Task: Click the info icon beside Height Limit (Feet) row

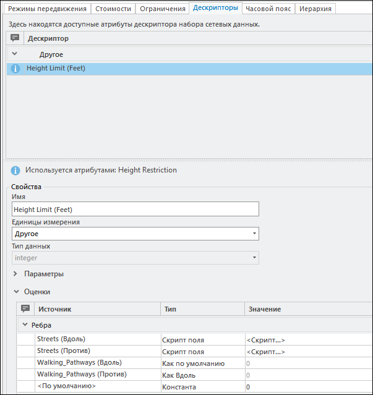Action: click(16, 69)
